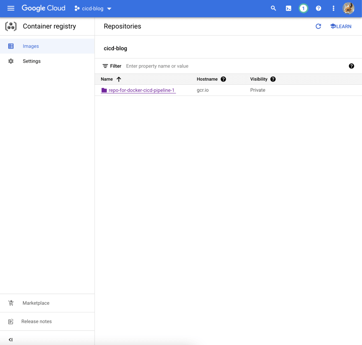
Task: Click the search magnifier icon
Action: 273,9
